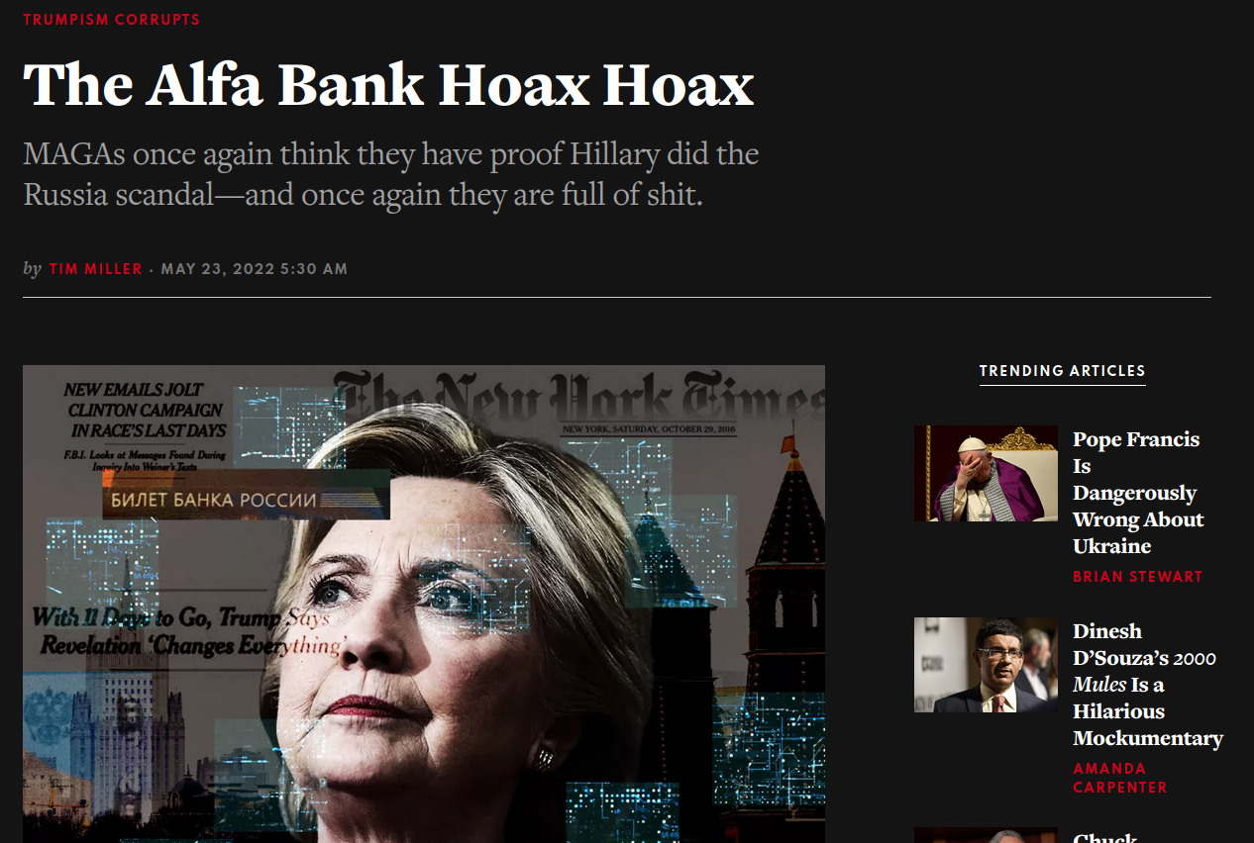Image resolution: width=1254 pixels, height=843 pixels.
Task: Open Pope Francis Is Dangerously Wrong article
Action: click(1138, 493)
